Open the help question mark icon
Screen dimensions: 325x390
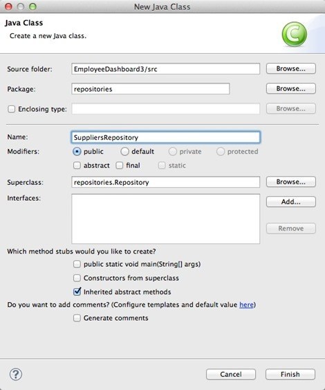16,374
